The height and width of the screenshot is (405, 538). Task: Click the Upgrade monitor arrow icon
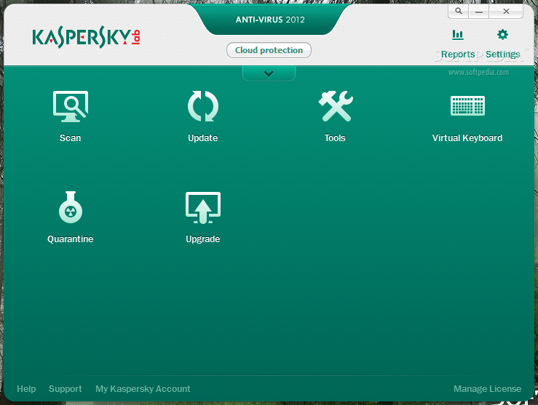point(203,208)
